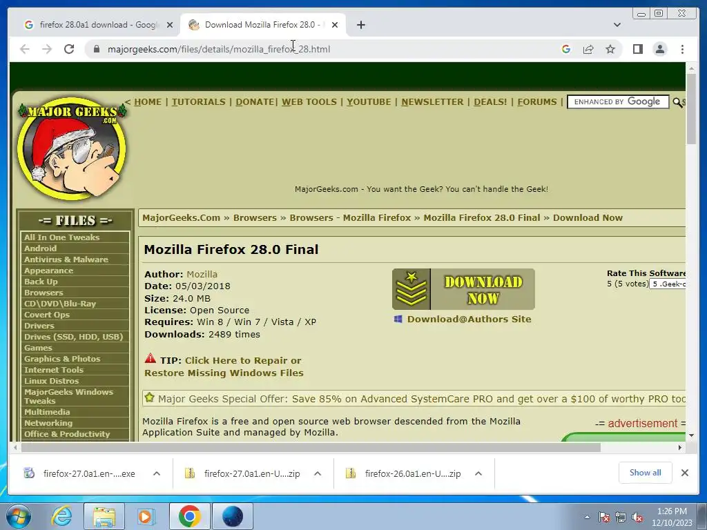Click the address bar URL
Screen dimensions: 707x530
(219, 49)
